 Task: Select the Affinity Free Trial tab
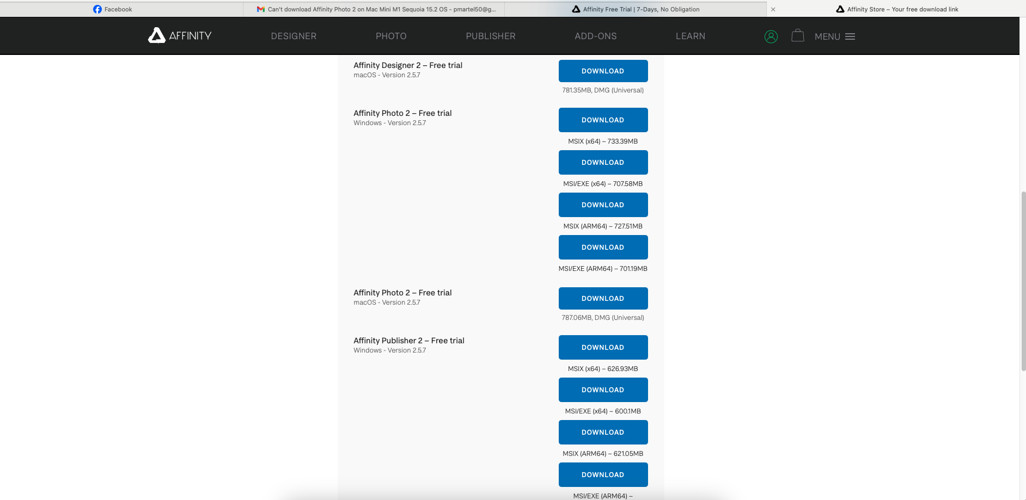(x=635, y=9)
